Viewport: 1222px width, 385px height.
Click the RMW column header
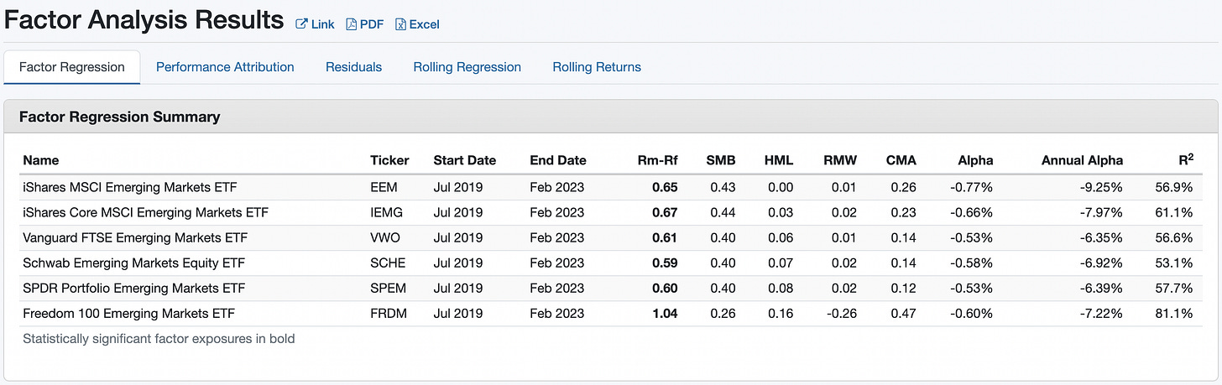[839, 160]
